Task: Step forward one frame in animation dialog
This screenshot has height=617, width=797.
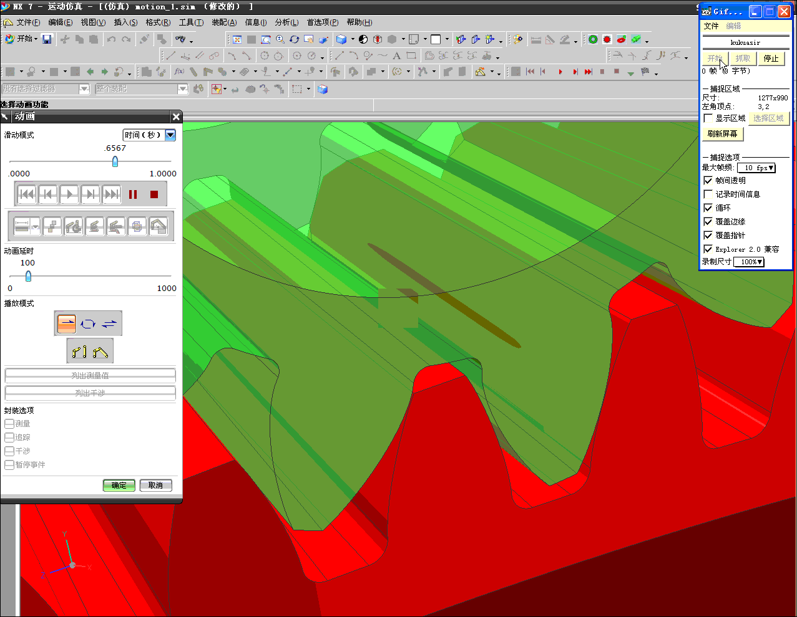Action: (x=90, y=194)
